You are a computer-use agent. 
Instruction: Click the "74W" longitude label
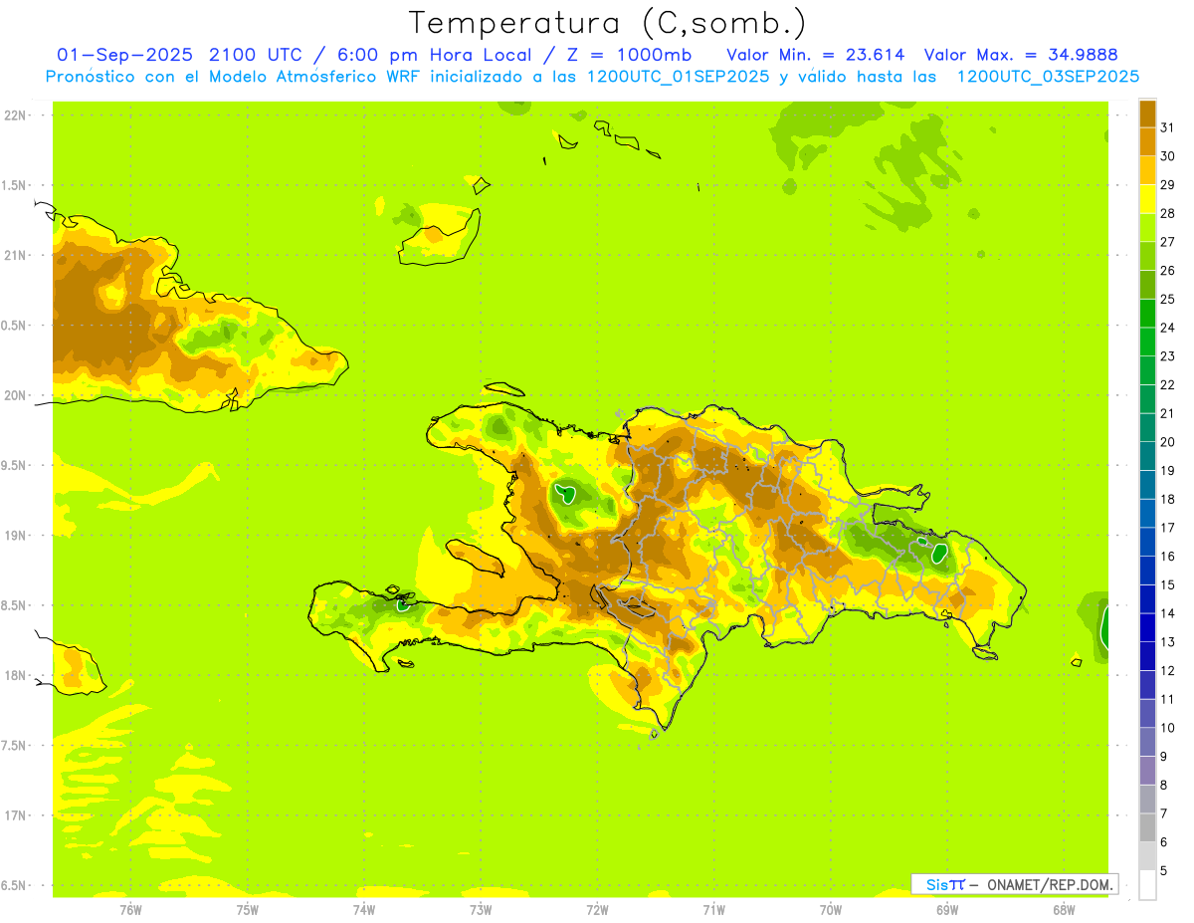[x=364, y=909]
